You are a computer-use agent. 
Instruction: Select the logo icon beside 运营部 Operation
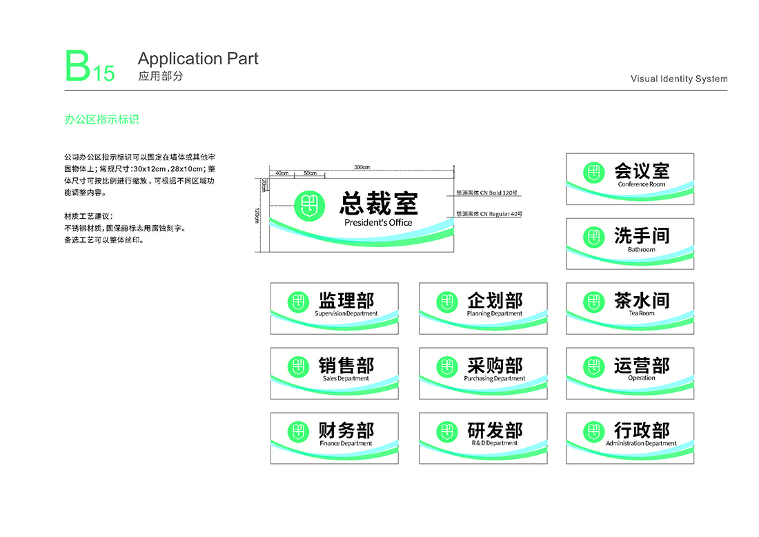(x=593, y=367)
